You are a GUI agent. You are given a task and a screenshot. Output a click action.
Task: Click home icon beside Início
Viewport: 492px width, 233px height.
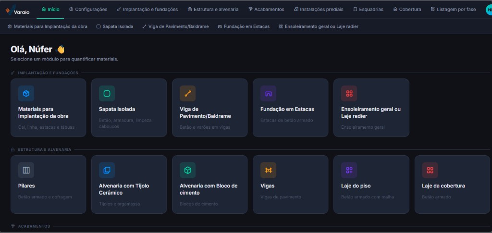(44, 10)
